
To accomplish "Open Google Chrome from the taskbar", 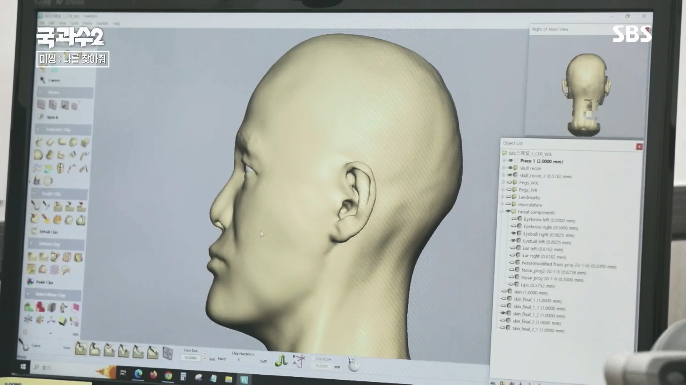I will coord(168,375).
